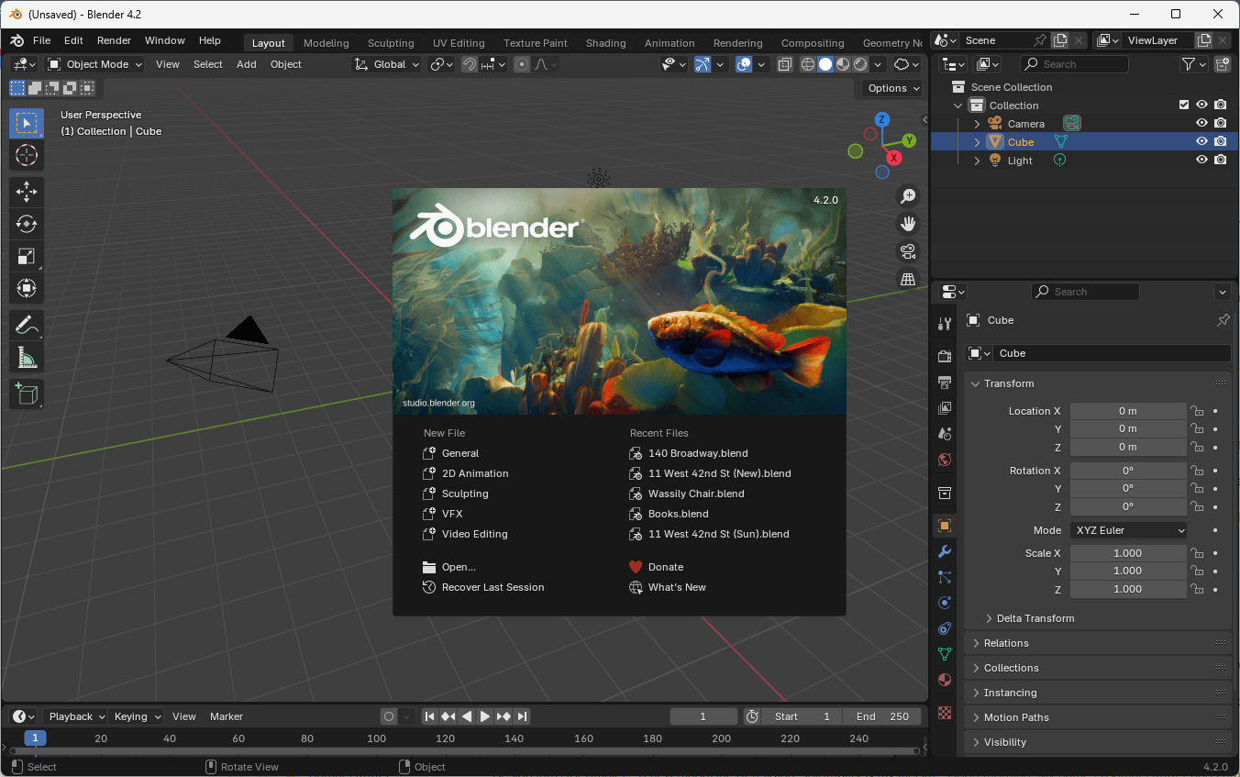Open recent file 140 Broadway.blend
1240x777 pixels.
(x=698, y=453)
